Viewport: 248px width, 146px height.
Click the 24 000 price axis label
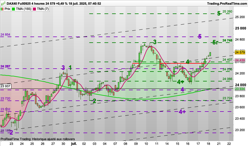click(x=240, y=85)
